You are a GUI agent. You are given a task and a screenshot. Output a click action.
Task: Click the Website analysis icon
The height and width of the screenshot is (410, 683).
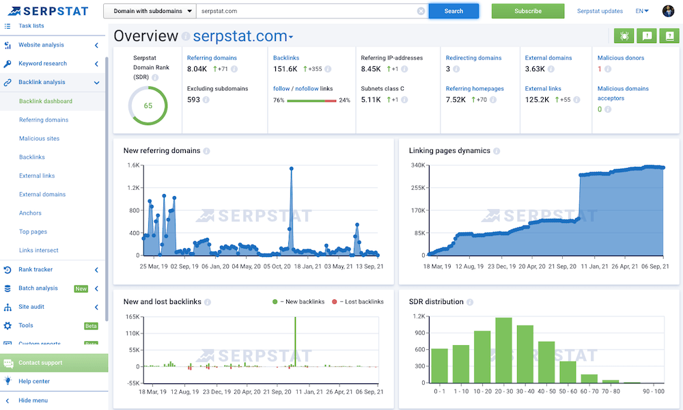[8, 45]
